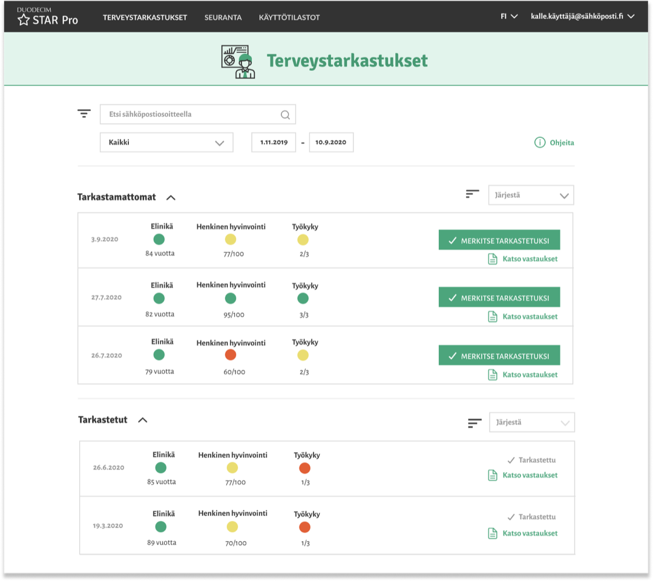Open Järjestä dropdown for Tarkastamattomat
Screen dimensions: 653x581
[531, 195]
